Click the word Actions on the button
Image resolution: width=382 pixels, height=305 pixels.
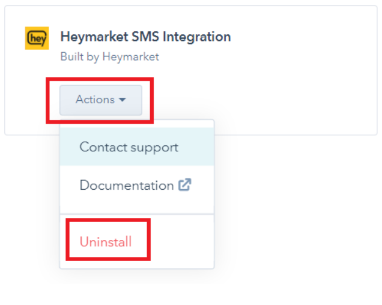pos(95,100)
